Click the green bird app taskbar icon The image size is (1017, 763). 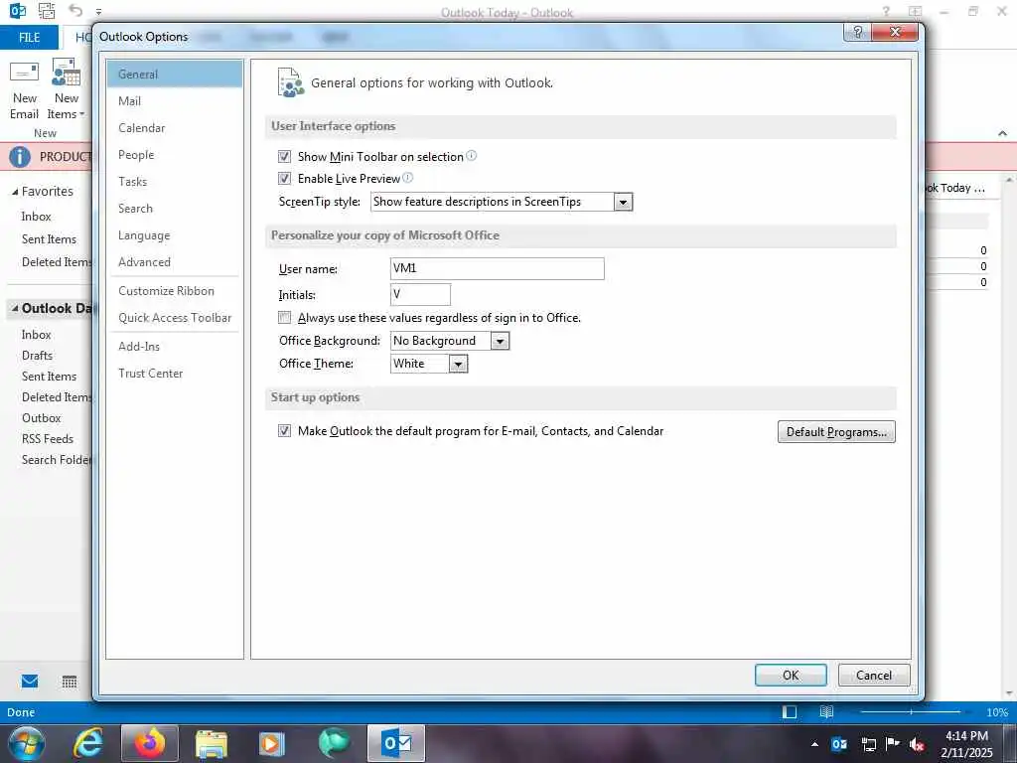334,743
